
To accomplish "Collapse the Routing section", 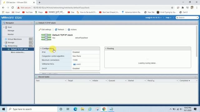I will pos(106,49).
